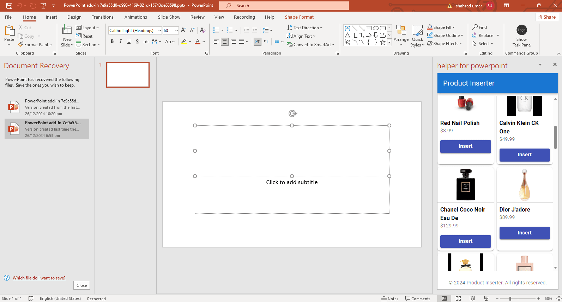Toggle Comments pane in status bar
Screen dimensions: 562x302
pos(418,298)
